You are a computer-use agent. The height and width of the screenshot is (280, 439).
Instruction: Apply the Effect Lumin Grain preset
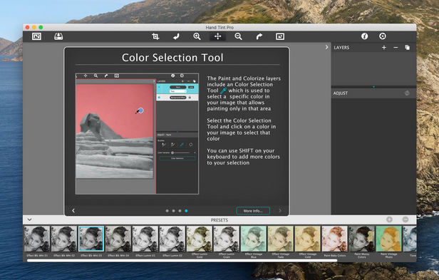click(226, 239)
